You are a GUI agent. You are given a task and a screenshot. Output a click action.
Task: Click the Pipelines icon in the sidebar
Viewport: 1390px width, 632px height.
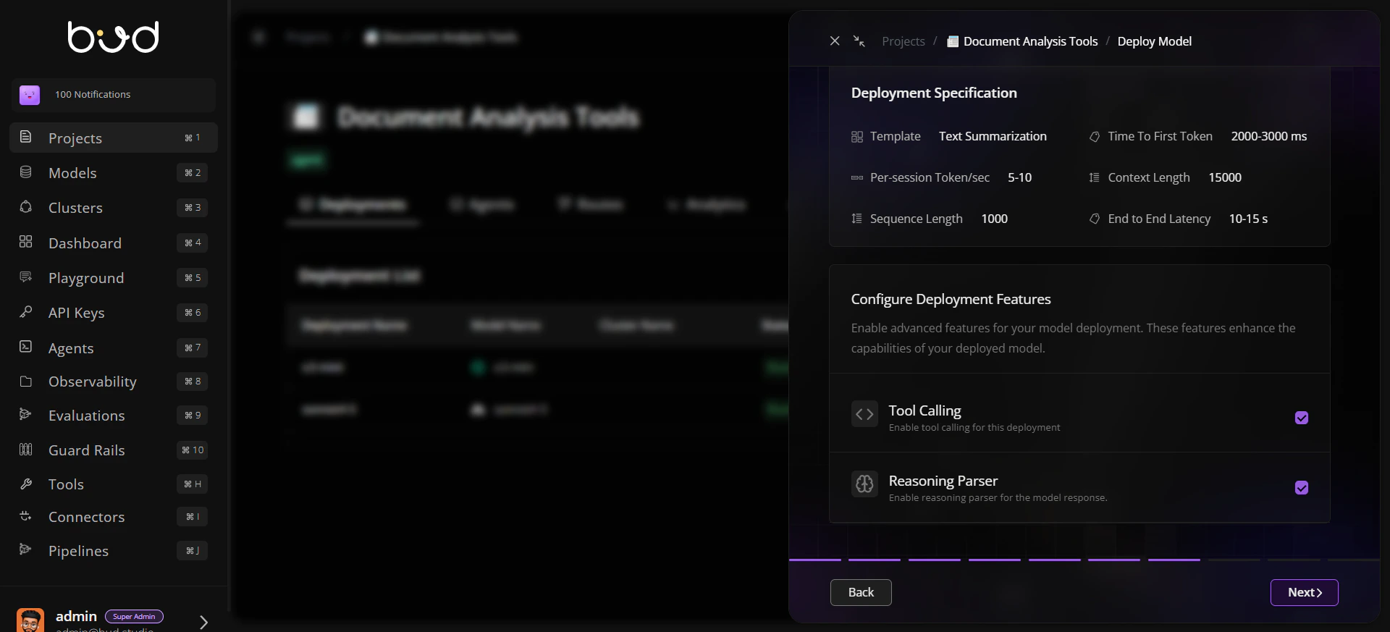[25, 549]
